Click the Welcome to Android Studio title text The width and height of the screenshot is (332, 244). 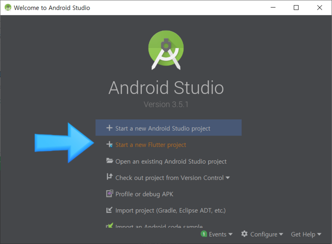pyautogui.click(x=52, y=8)
